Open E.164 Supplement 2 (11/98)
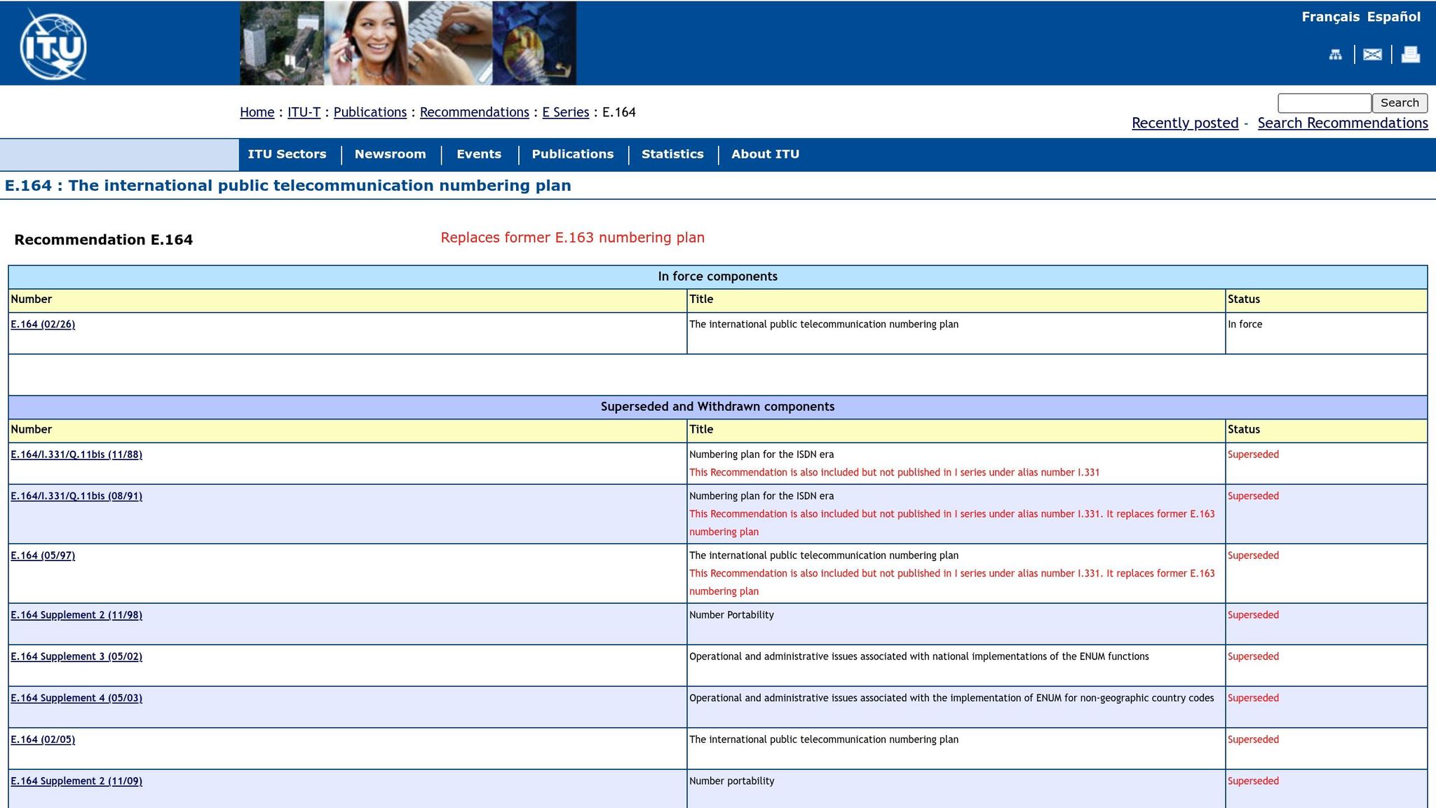This screenshot has width=1436, height=808. coord(76,615)
